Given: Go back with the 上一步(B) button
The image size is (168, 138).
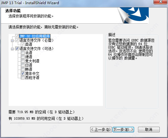Looking at the screenshot, I should coord(101,129).
